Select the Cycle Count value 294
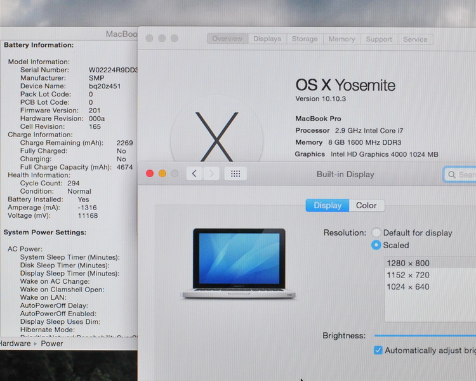The width and height of the screenshot is (476, 381). tap(74, 184)
